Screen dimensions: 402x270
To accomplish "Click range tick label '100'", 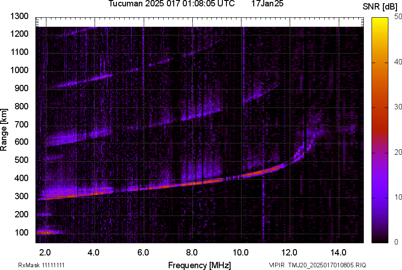I will [x=21, y=232].
